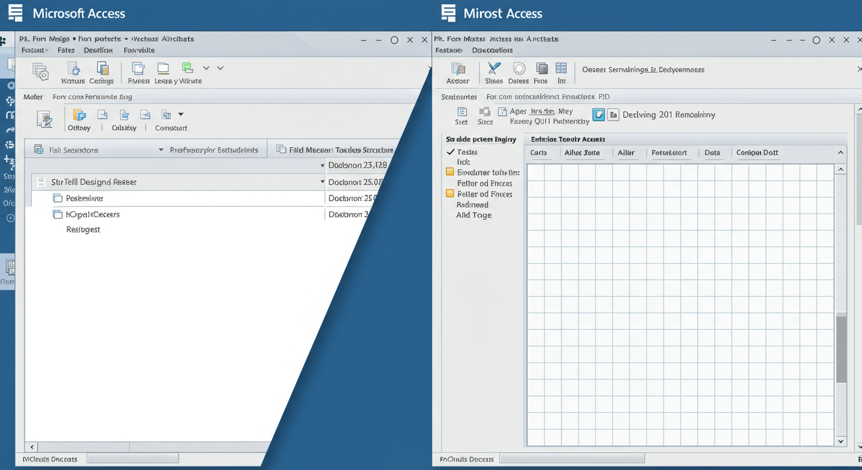Click the right window vertical scrollbar thumb

pos(841,349)
